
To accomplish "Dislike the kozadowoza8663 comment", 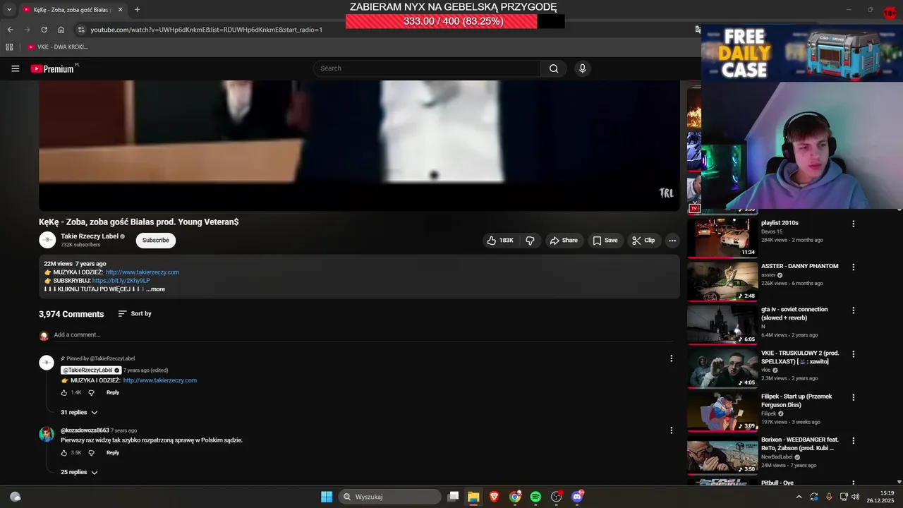I will point(91,453).
